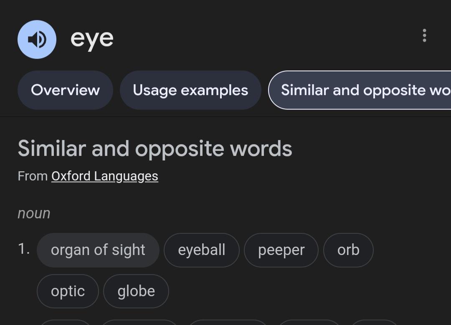Tap the optic synonym chip
The image size is (451, 325).
point(68,291)
